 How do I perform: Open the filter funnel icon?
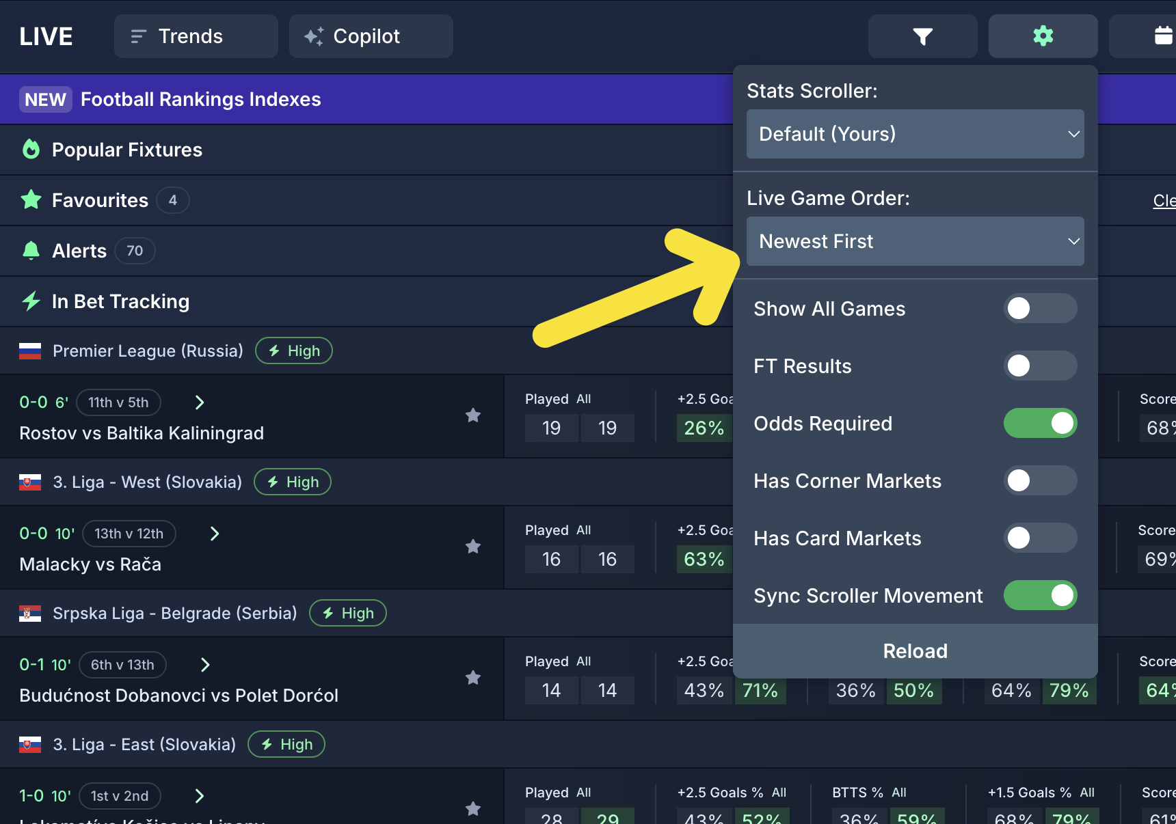tap(922, 36)
